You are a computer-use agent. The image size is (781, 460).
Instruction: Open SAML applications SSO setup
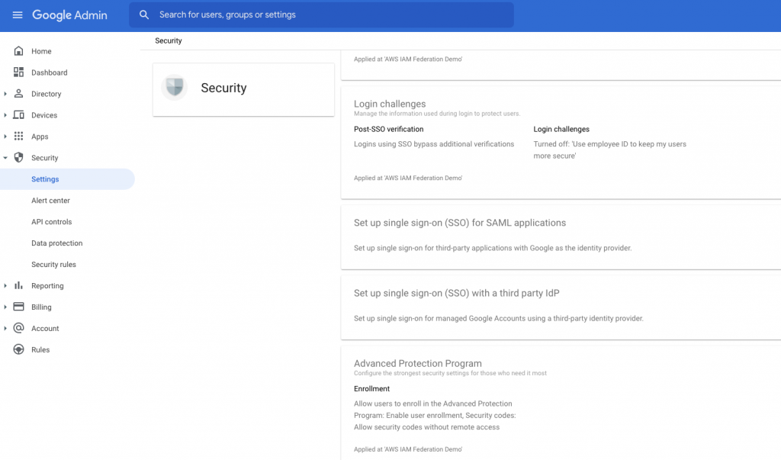click(459, 223)
